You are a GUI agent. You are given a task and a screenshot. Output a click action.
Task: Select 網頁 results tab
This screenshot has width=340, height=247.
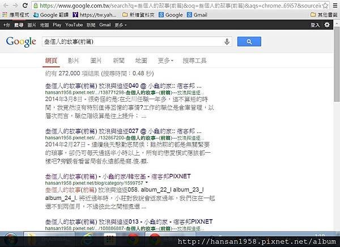[51, 61]
